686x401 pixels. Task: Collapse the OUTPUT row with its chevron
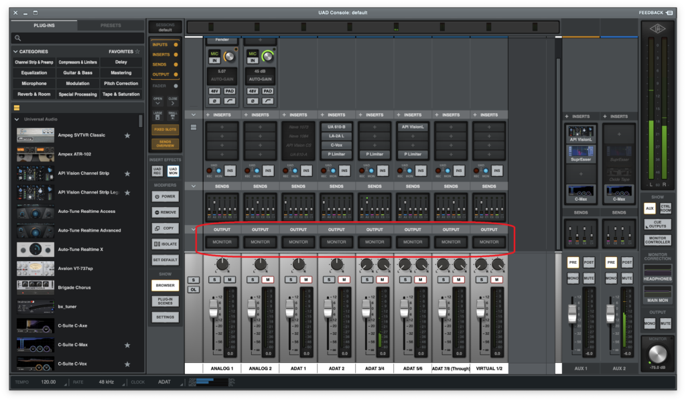click(194, 229)
